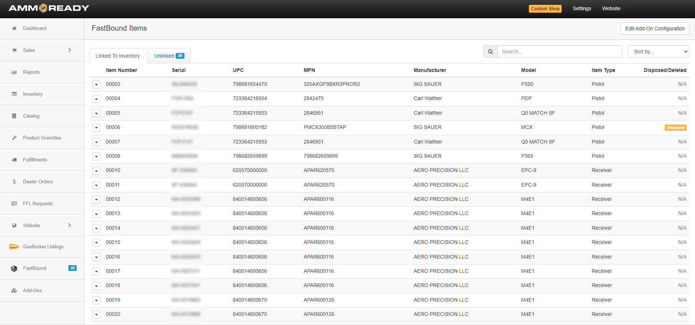Open Website in the top bar
Viewport: 695px width, 325px height.
(611, 8)
